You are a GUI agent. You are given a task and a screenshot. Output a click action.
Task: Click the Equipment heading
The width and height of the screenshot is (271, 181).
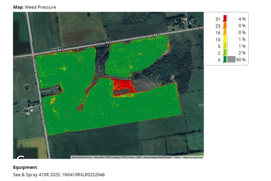(x=25, y=167)
